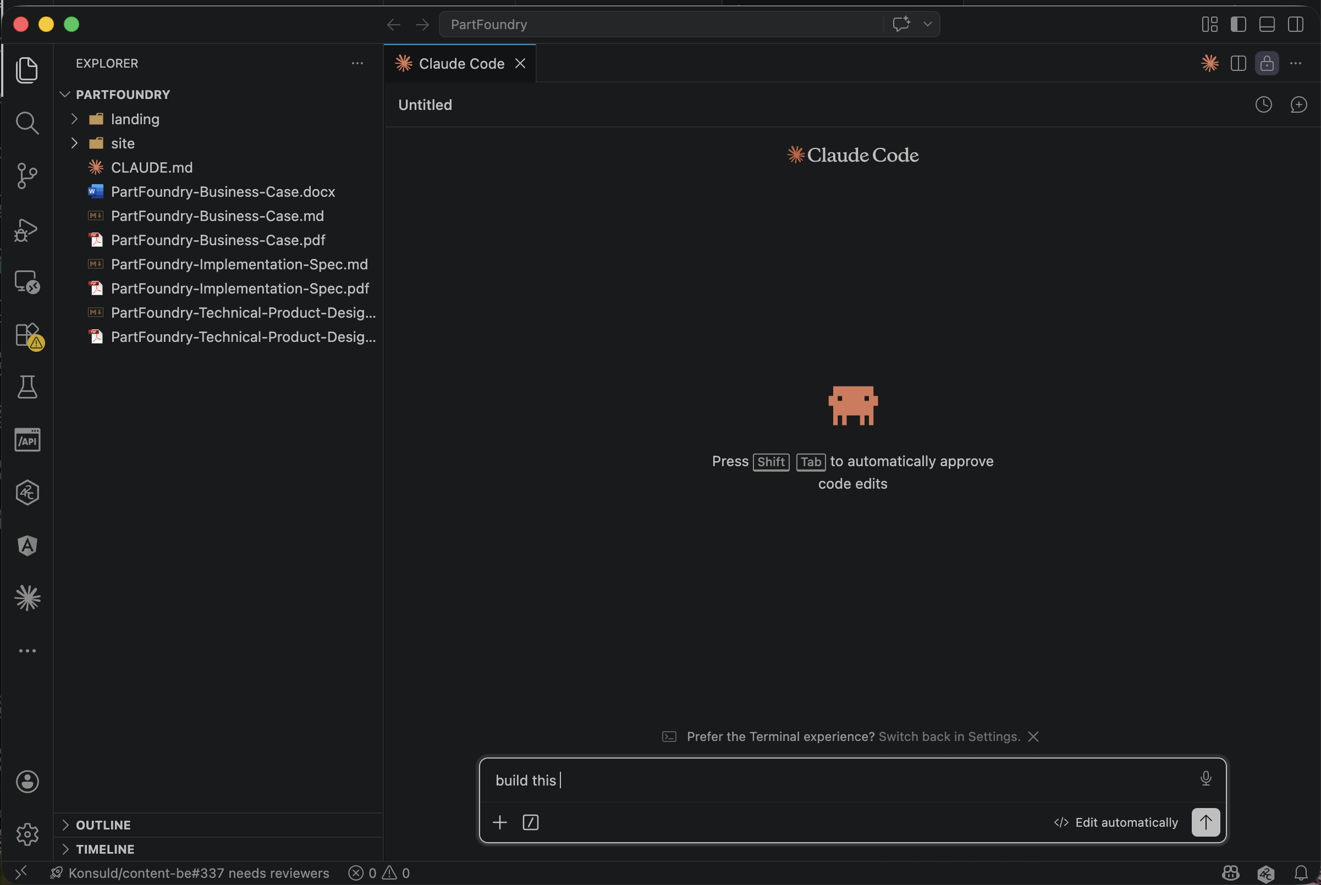This screenshot has width=1321, height=885.
Task: Open Konsuld/content-be#337 needs reviewers status item
Action: pos(190,873)
